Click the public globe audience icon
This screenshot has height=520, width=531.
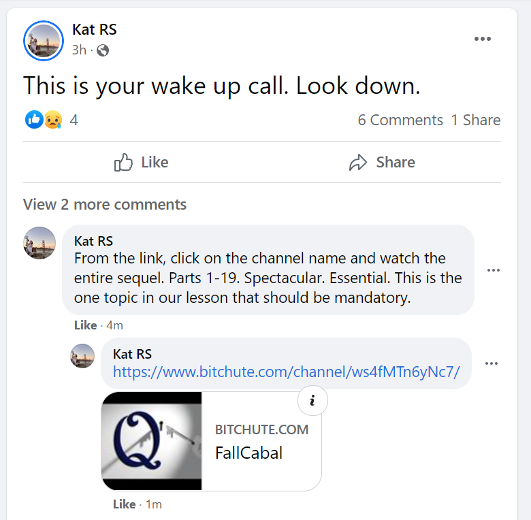coord(103,50)
